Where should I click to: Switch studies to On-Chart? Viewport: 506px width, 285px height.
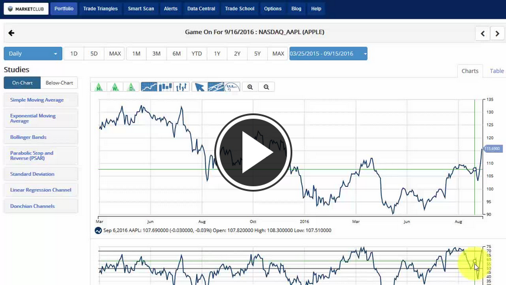[22, 83]
